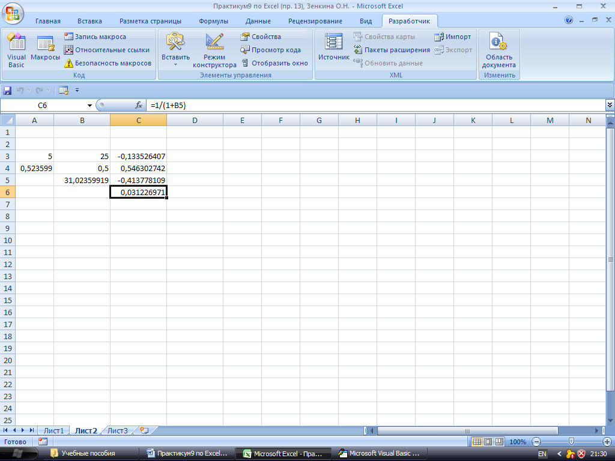Show hidden tray icons arrow

pyautogui.click(x=559, y=454)
